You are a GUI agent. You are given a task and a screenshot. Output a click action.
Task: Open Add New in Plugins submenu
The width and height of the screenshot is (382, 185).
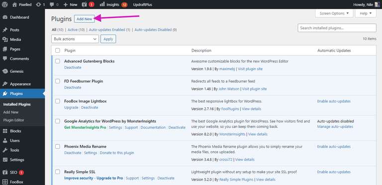[x=11, y=112]
